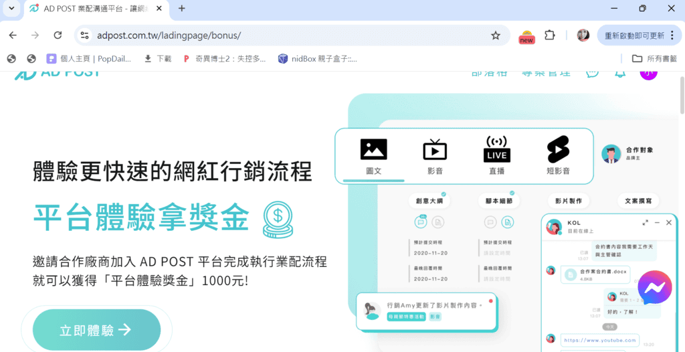
Task: Open the second globe bookmark
Action: (x=31, y=59)
